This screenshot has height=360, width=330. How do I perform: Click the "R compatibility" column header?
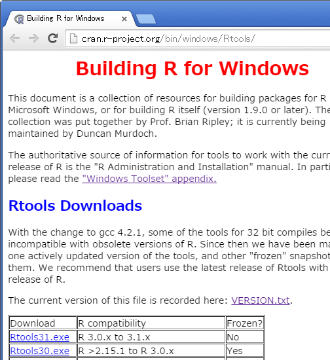coord(151,323)
